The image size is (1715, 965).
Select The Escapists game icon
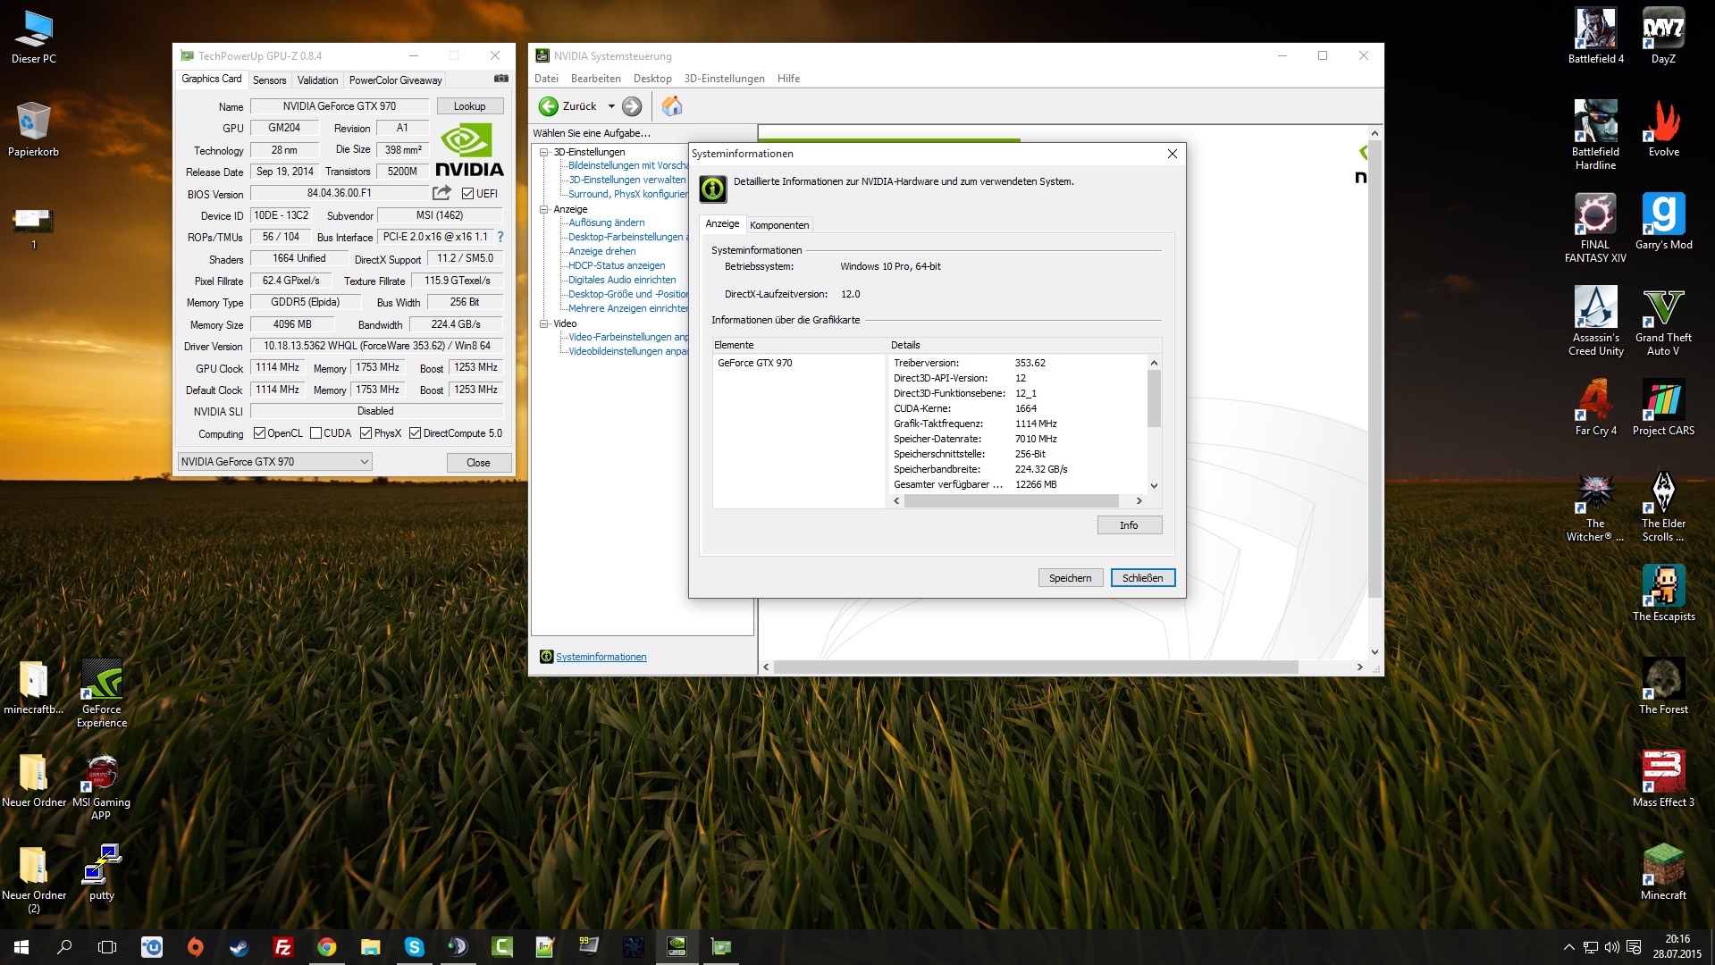(1663, 593)
